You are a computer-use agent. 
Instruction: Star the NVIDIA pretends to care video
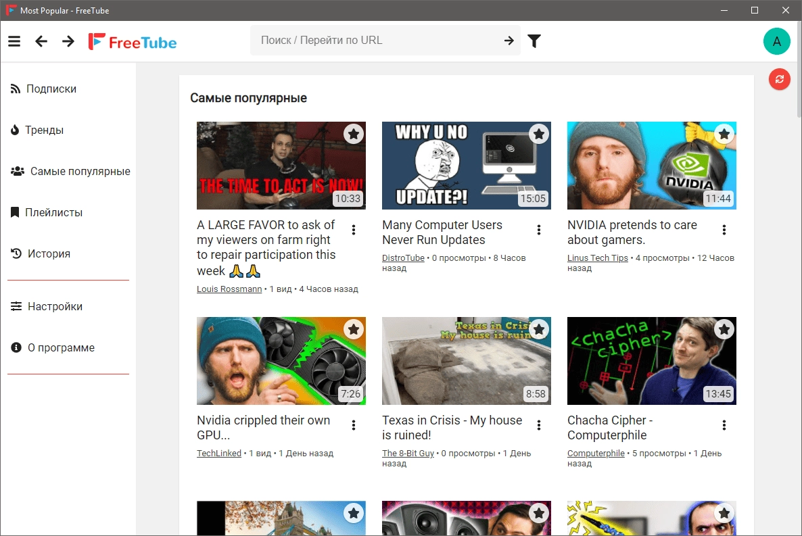coord(724,134)
